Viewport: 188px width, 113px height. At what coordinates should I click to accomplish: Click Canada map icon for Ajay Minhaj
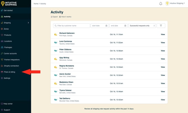click(56, 59)
